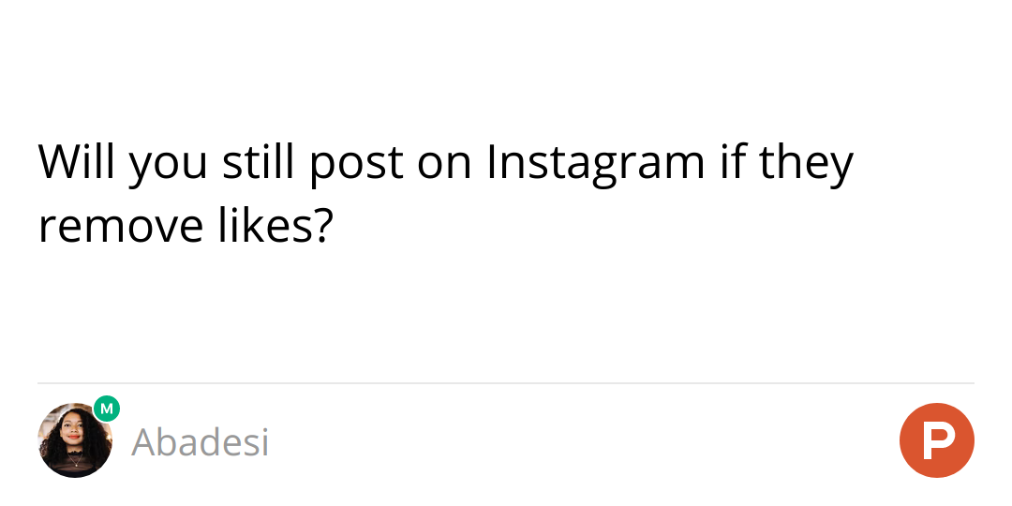Screen dimensions: 1012x506
Task: Click the question mark ending the headline
Action: [321, 228]
